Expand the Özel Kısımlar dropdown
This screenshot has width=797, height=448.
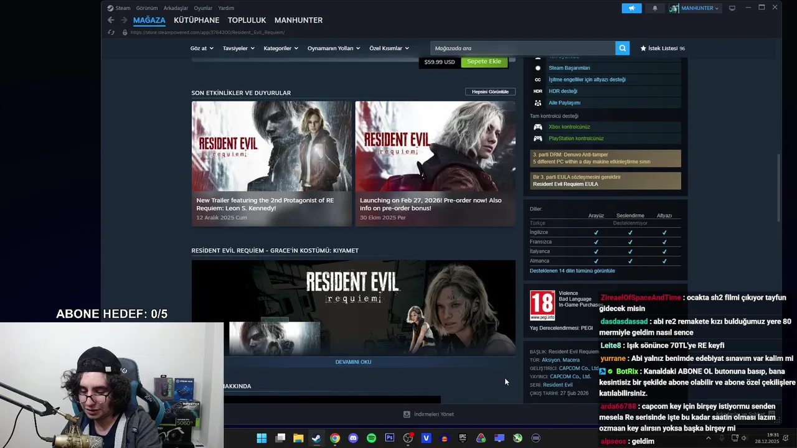[389, 48]
